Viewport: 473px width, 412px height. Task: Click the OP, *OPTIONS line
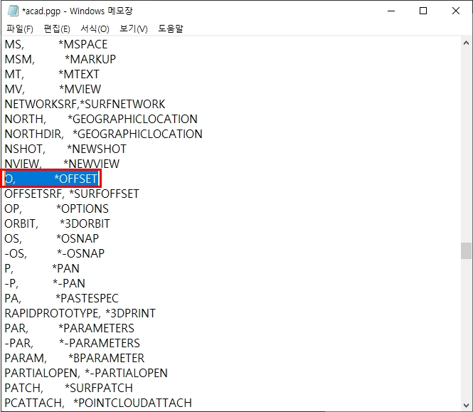pos(57,208)
